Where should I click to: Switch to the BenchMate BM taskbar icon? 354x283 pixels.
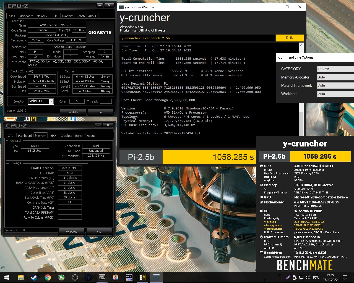[x=142, y=277]
